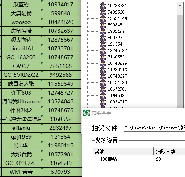
Task: Click spreadsheet cell WM_青春
Action: point(21,172)
